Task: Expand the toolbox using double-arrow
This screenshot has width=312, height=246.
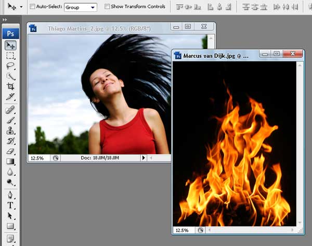Action: (5, 20)
